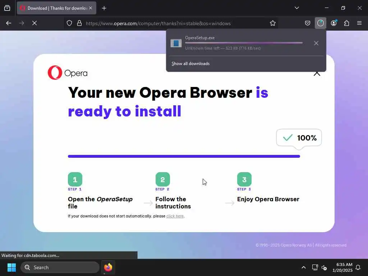The height and width of the screenshot is (276, 368).
Task: Click the Step 3 number badge
Action: click(x=244, y=179)
